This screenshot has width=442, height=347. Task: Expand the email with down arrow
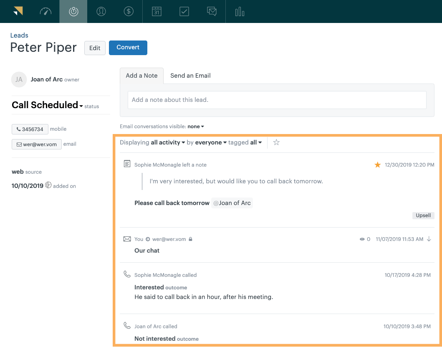(x=429, y=239)
